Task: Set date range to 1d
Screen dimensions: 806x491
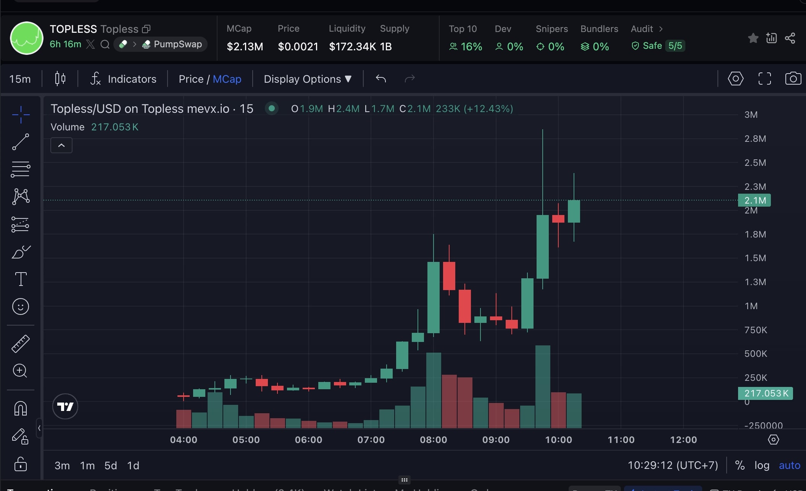Action: pos(133,465)
